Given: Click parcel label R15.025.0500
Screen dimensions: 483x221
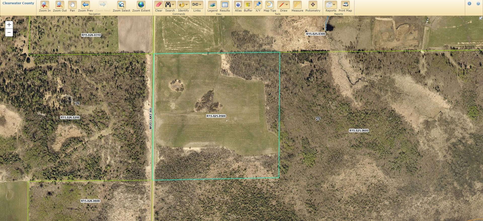Looking at the screenshot, I should coord(216,116).
